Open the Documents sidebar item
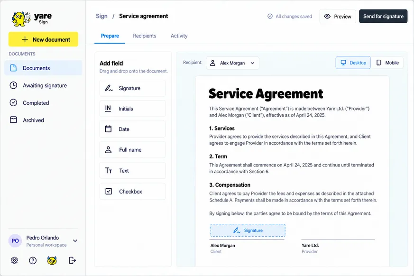 (43, 68)
